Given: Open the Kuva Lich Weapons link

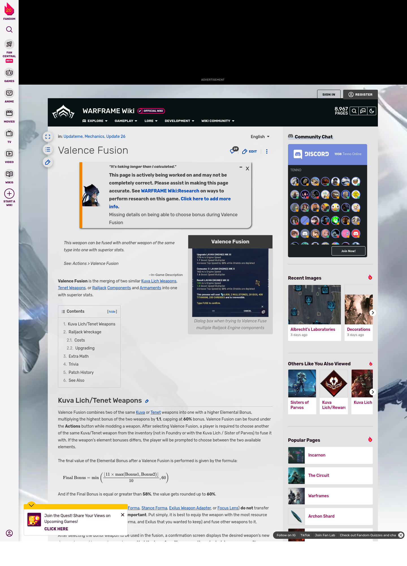Looking at the screenshot, I should (x=159, y=281).
